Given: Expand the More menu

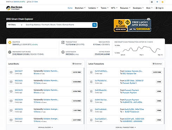Looking at the screenshot, I should click(149, 8).
